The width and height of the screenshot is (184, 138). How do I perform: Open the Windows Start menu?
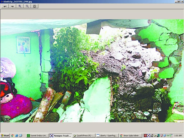[x=5, y=136]
